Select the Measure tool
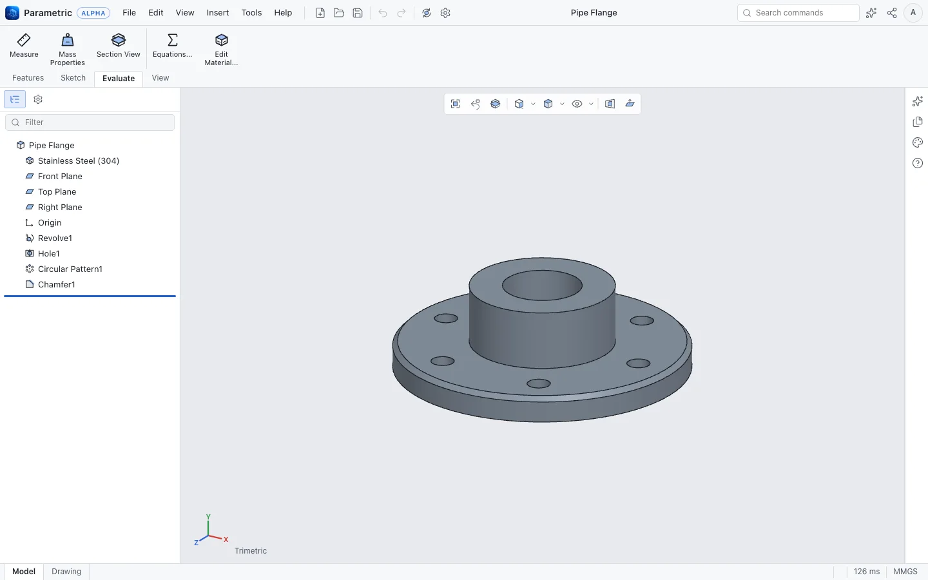 point(24,46)
